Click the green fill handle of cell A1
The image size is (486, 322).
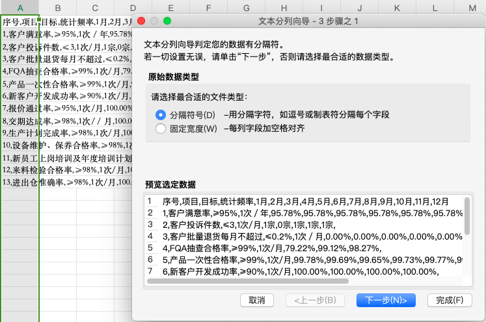click(x=39, y=19)
